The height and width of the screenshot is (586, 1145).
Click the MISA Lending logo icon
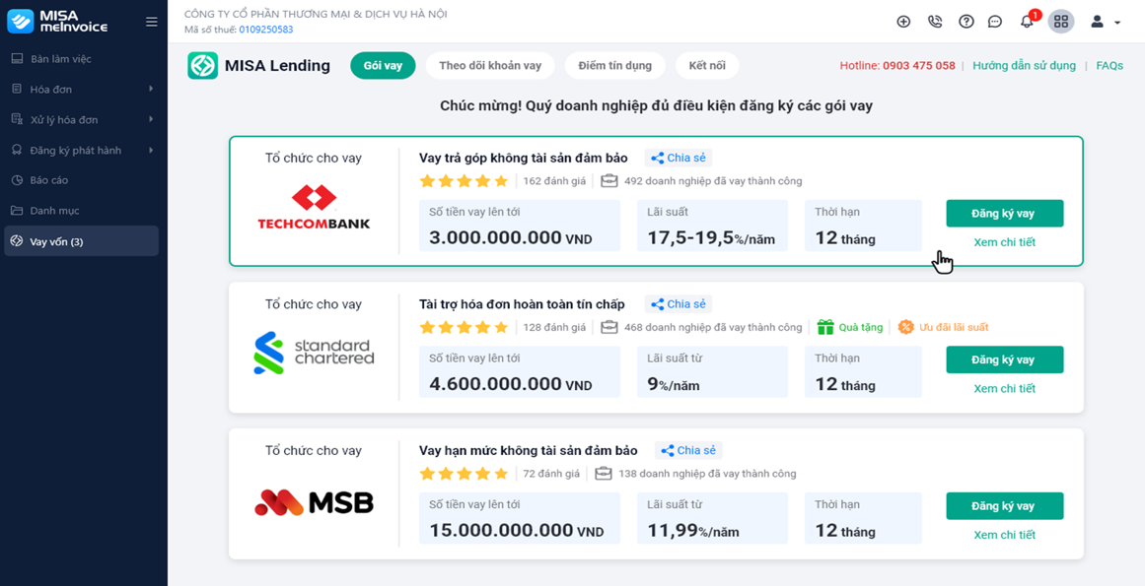point(202,66)
